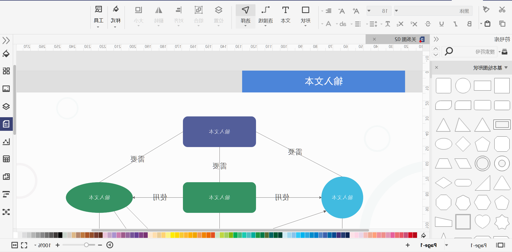Choose the 连接线 connector tool
Screen dimensions: 512x252
pyautogui.click(x=266, y=16)
